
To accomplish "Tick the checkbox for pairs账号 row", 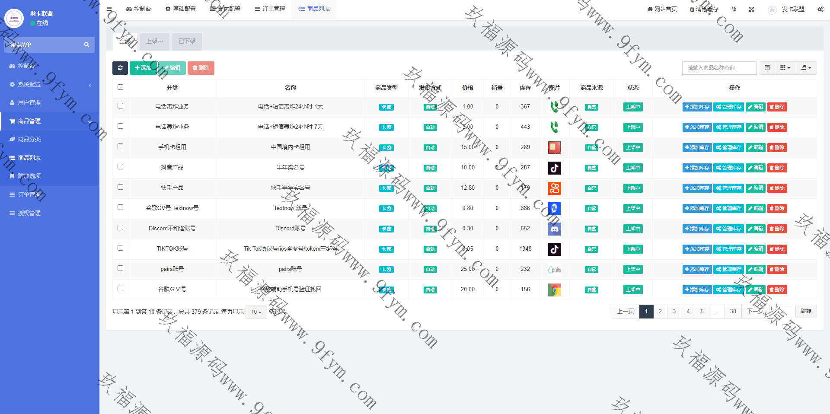I will [121, 268].
